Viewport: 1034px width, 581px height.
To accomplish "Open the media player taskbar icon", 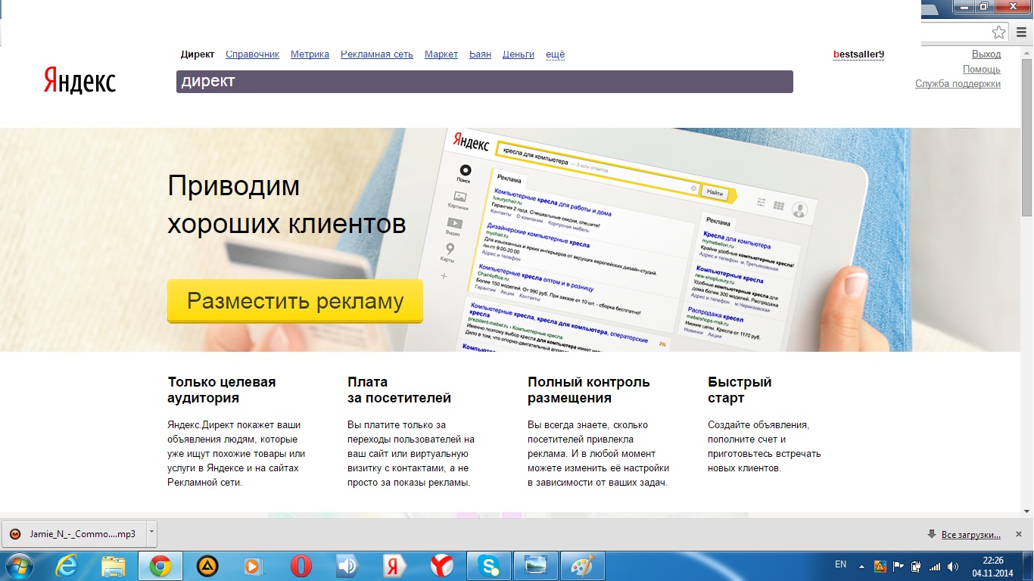I will 254,566.
